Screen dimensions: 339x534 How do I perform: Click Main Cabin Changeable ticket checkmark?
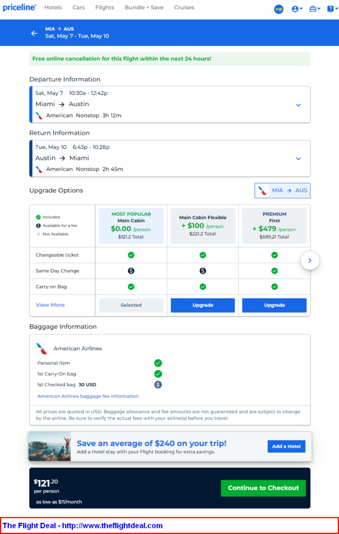pos(131,255)
